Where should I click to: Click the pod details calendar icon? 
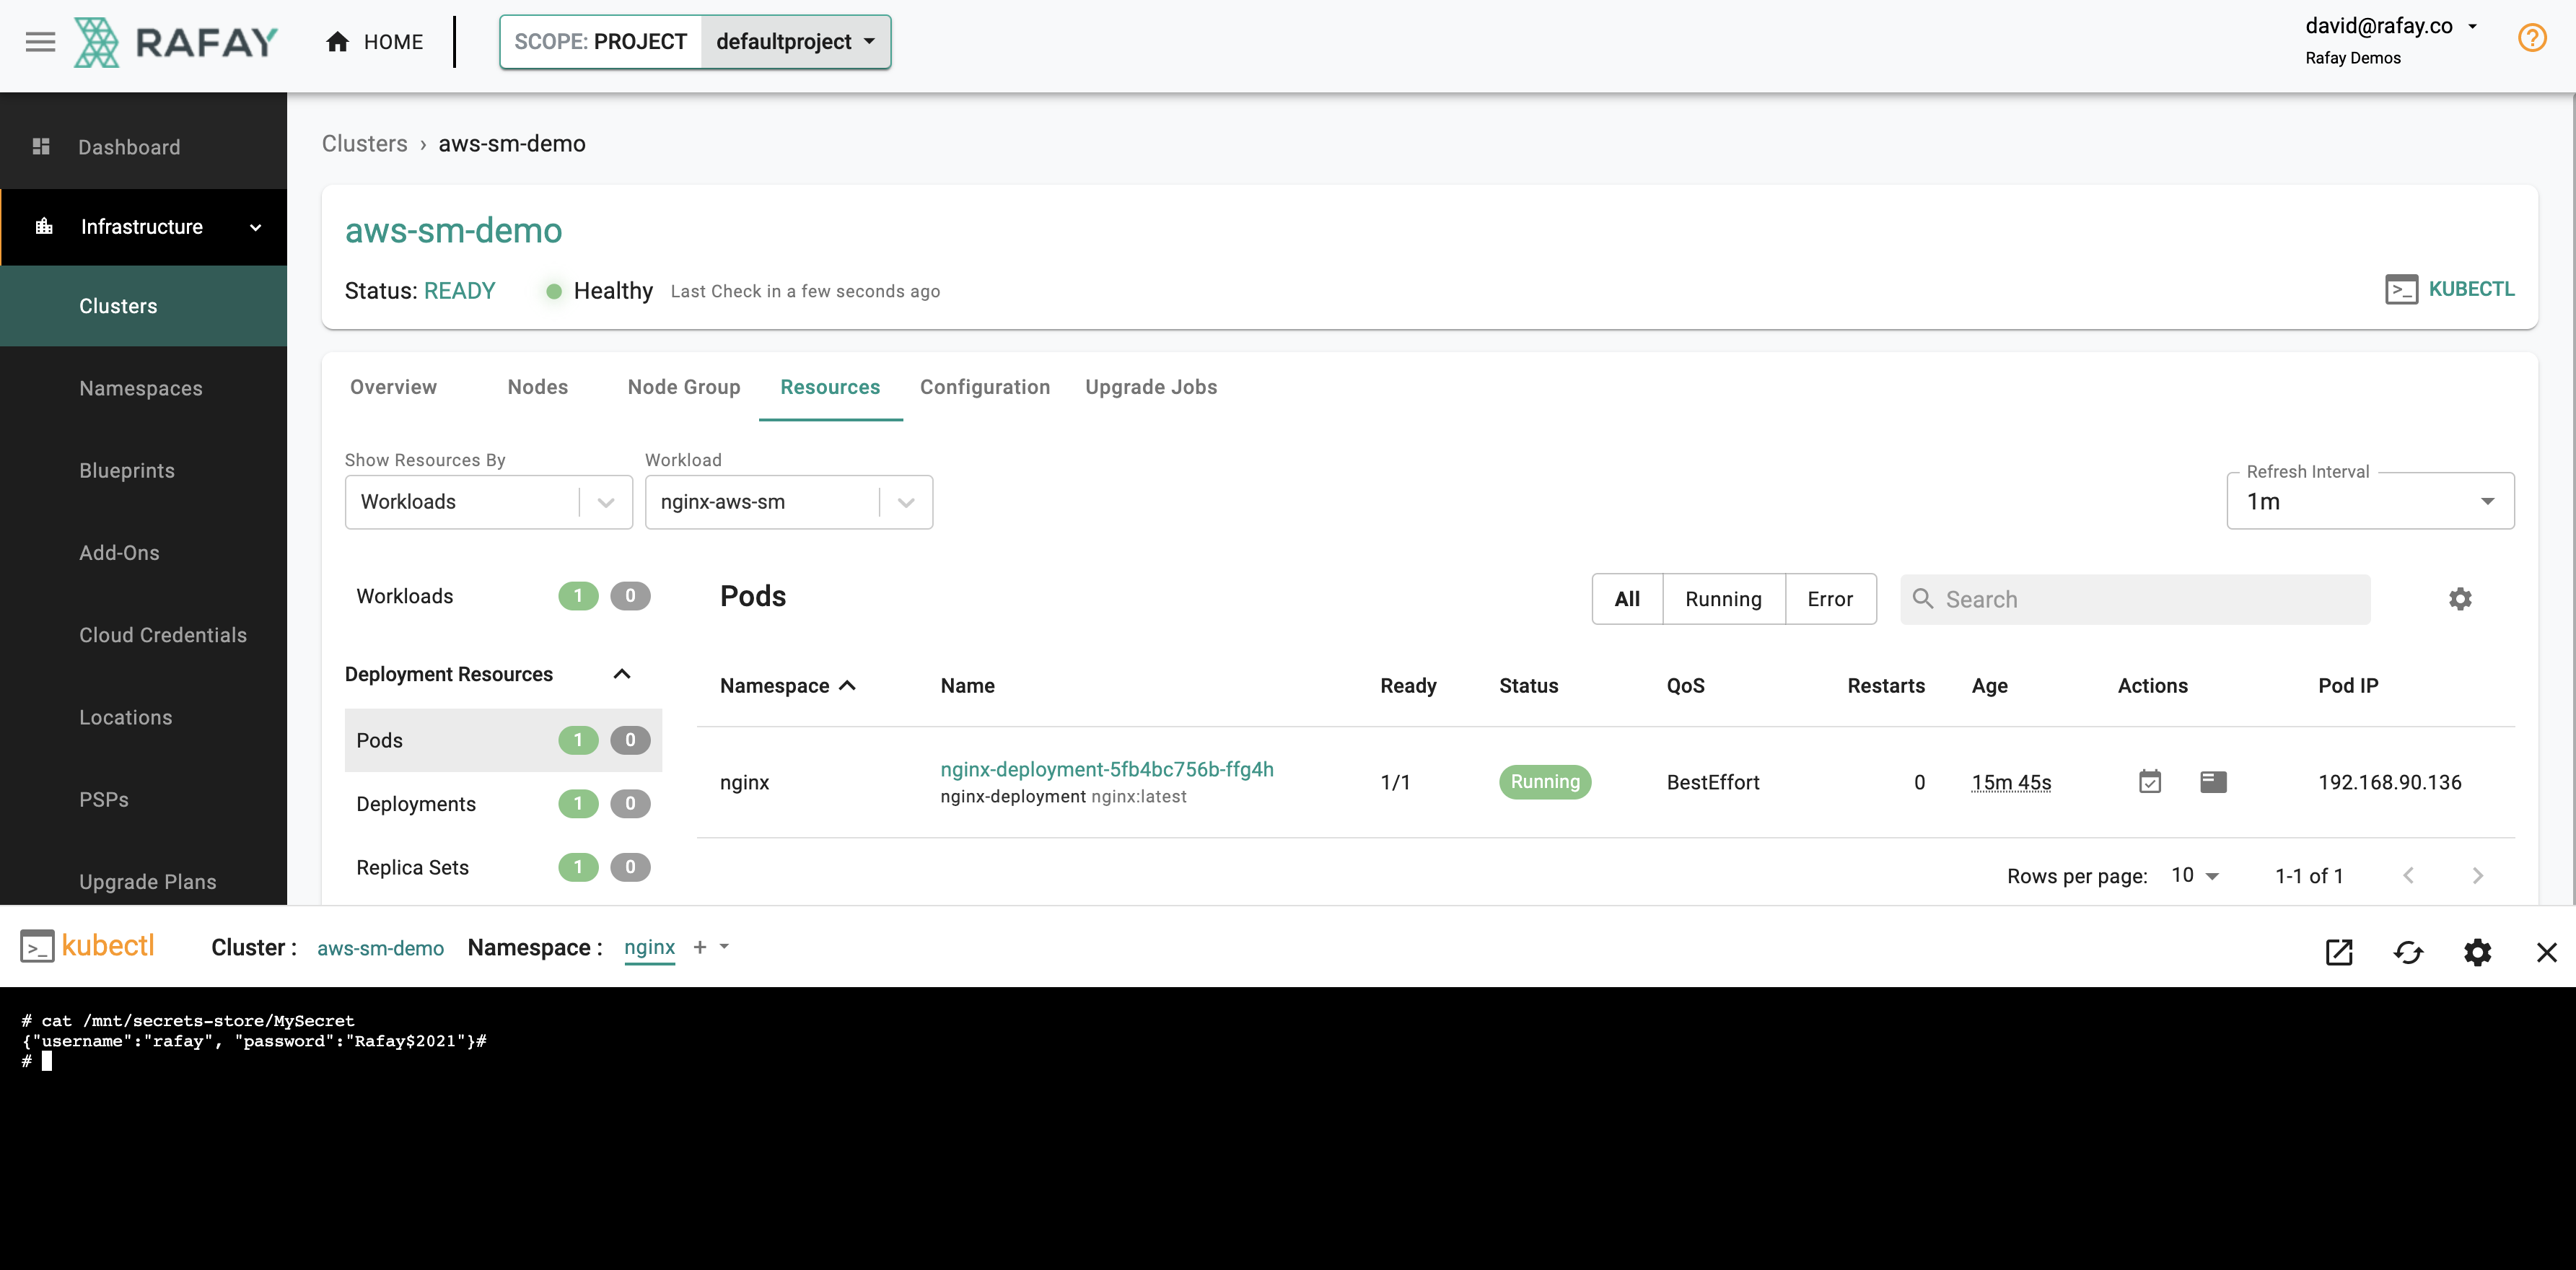click(2150, 781)
